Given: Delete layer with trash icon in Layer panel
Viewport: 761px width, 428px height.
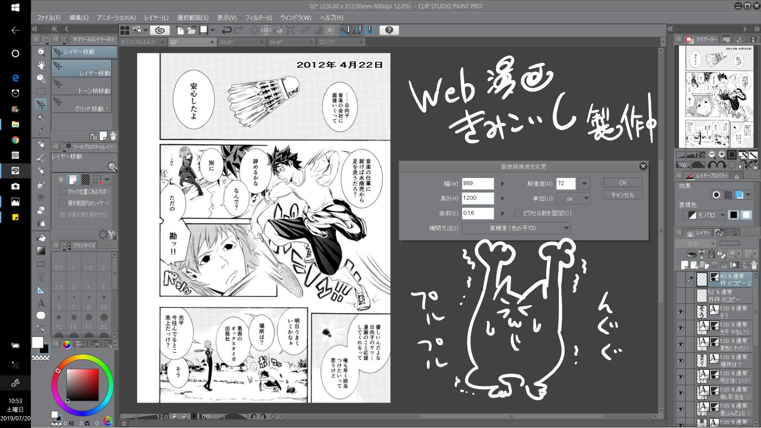Looking at the screenshot, I should click(754, 265).
